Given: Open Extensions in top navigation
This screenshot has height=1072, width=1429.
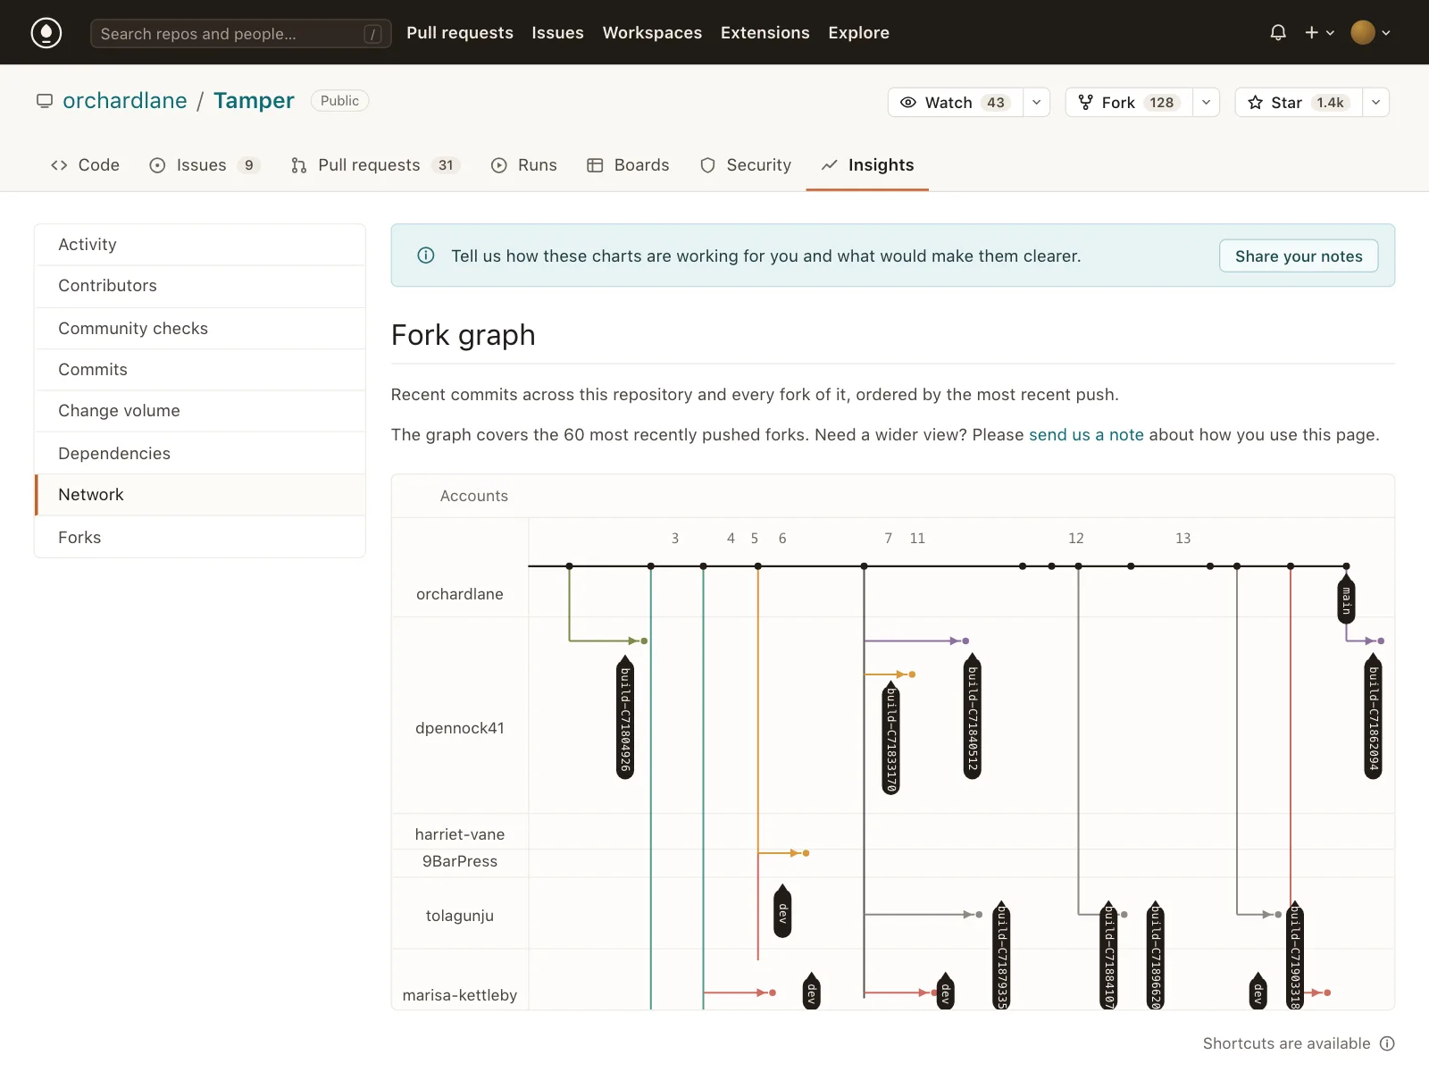Looking at the screenshot, I should tap(765, 33).
